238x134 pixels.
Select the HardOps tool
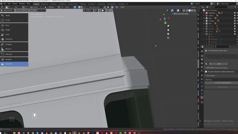click(x=14, y=60)
